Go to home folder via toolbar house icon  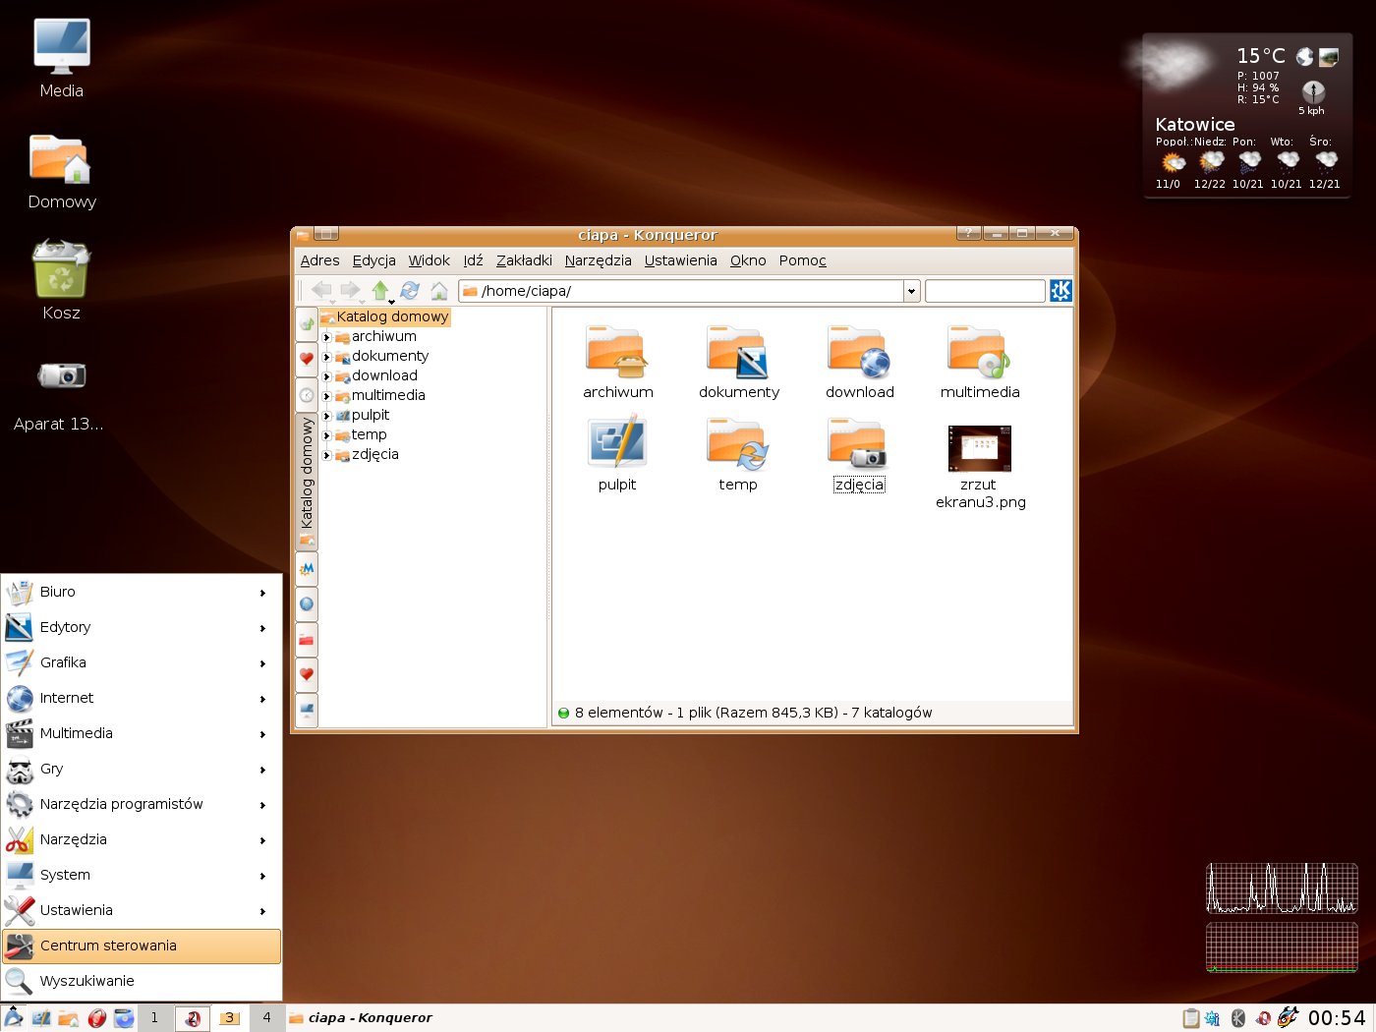tap(439, 291)
